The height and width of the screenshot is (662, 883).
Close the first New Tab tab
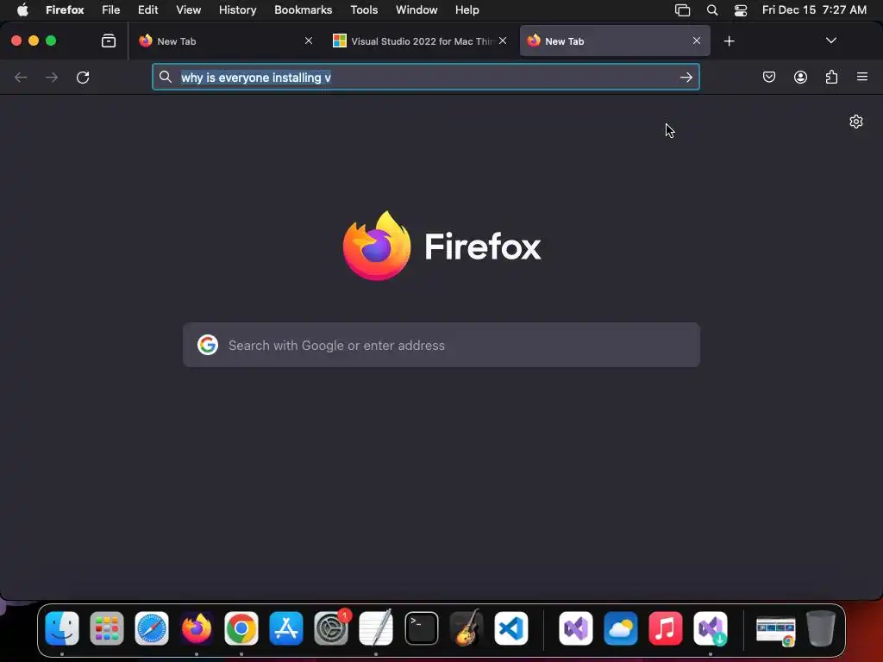click(309, 41)
